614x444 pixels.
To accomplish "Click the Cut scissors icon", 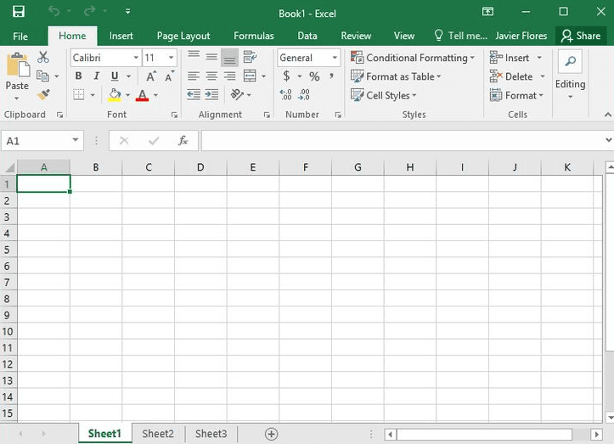I will click(x=43, y=57).
